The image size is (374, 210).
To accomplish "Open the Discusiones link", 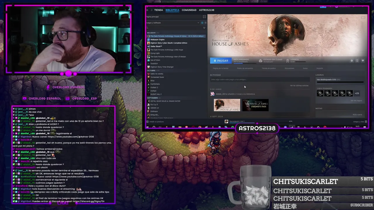I will (x=289, y=68).
